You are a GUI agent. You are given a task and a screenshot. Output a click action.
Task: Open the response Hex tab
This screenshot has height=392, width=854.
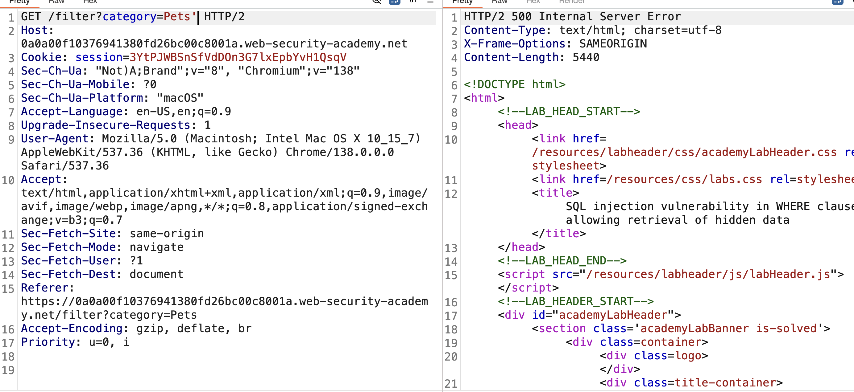point(533,2)
